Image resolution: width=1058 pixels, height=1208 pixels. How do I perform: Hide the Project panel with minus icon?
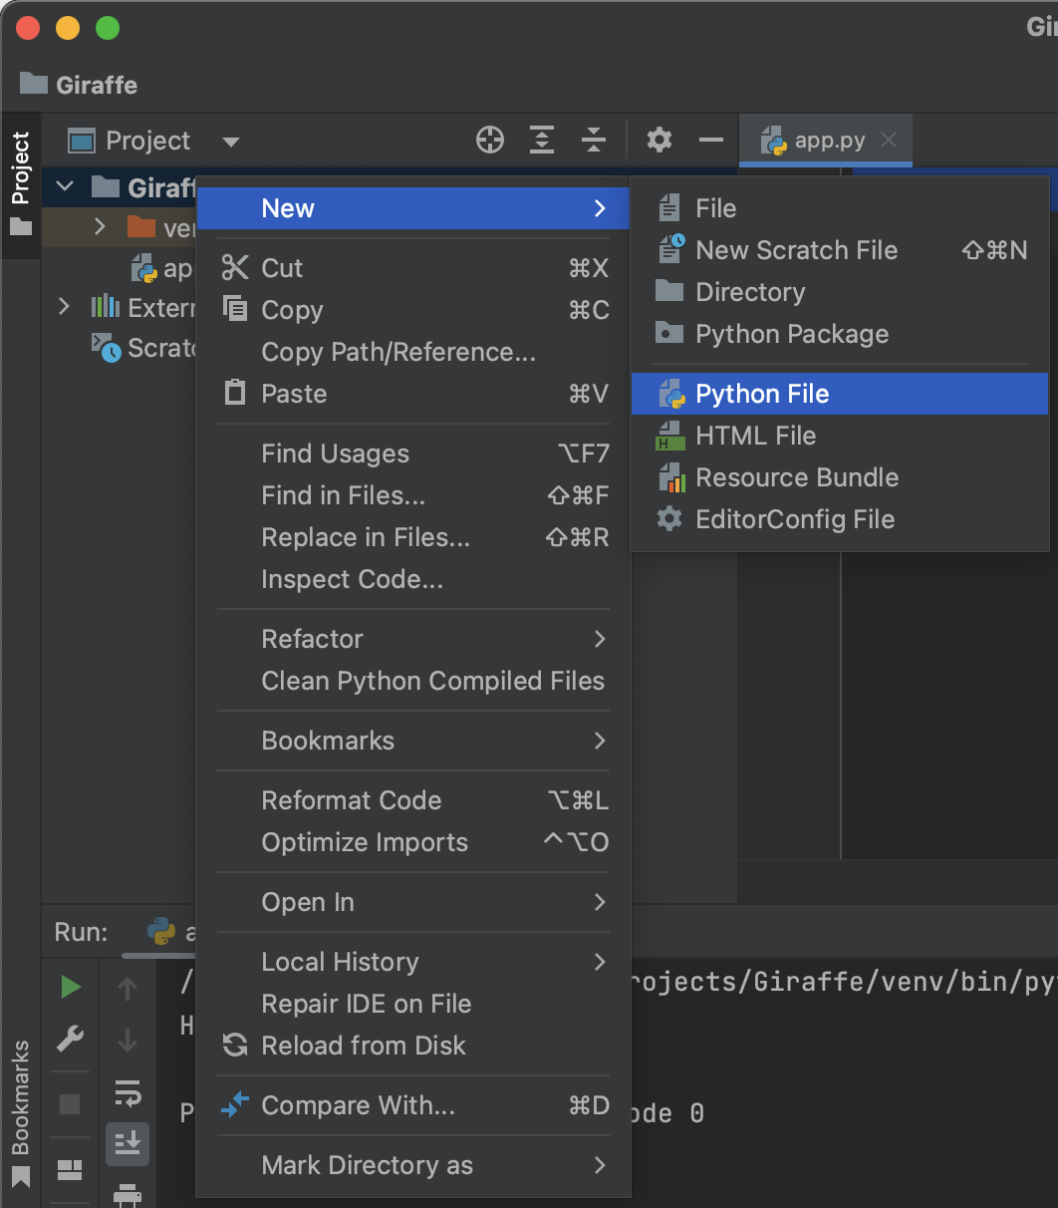tap(711, 141)
